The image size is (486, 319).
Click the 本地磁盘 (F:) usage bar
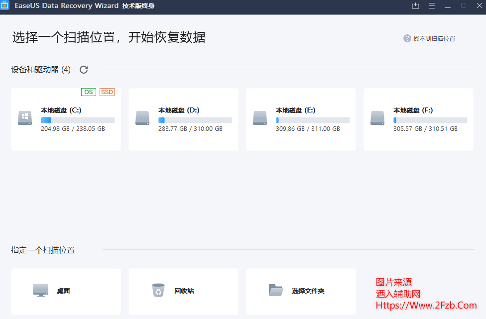430,120
